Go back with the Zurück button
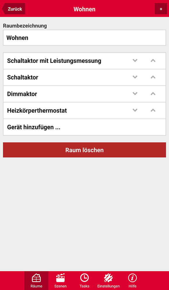The width and height of the screenshot is (169, 290). coord(14,9)
